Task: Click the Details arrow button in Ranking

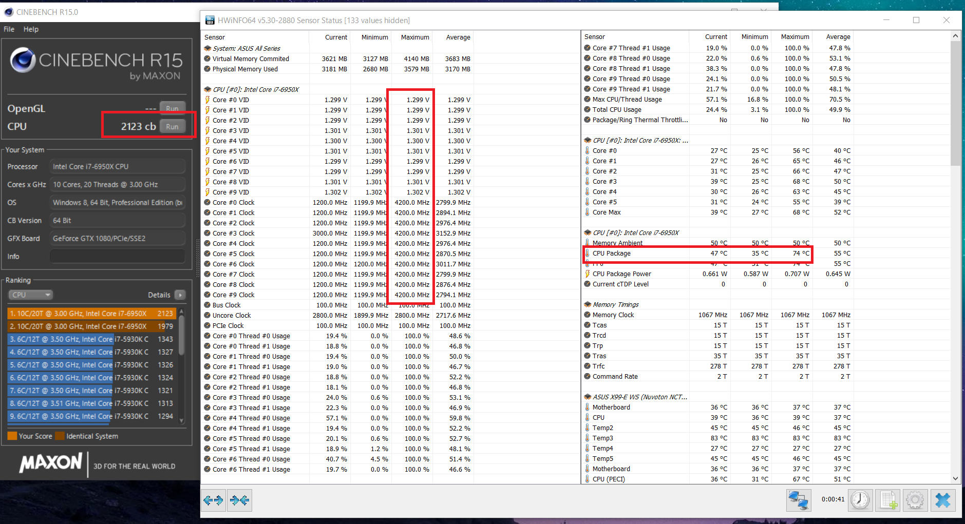Action: coord(180,295)
